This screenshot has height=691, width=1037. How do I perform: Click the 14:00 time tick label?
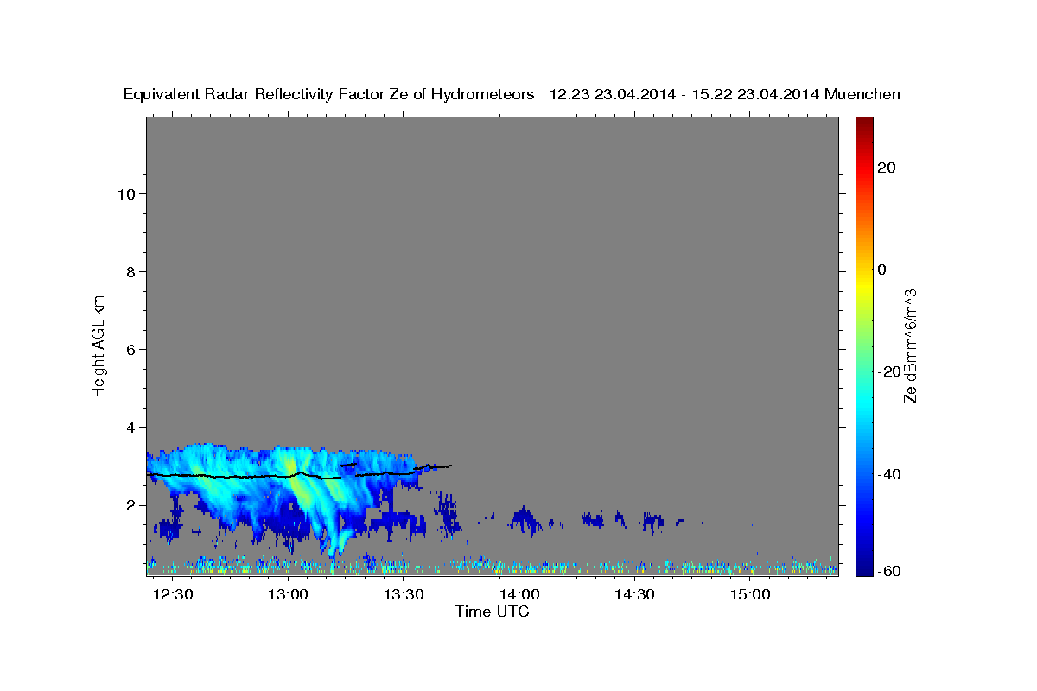click(x=519, y=595)
